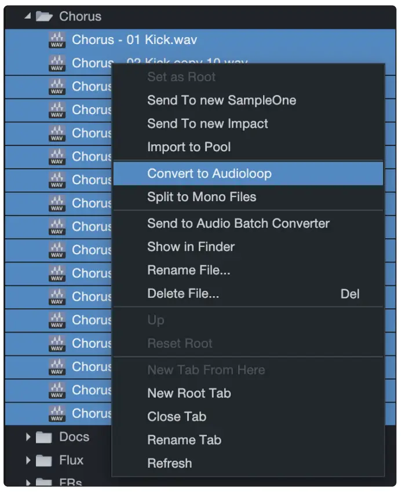Refresh the file browser
The image size is (405, 492).
coord(169,463)
